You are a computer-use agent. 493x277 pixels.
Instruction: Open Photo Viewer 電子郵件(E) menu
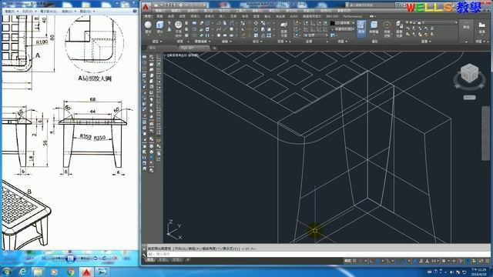[49, 11]
